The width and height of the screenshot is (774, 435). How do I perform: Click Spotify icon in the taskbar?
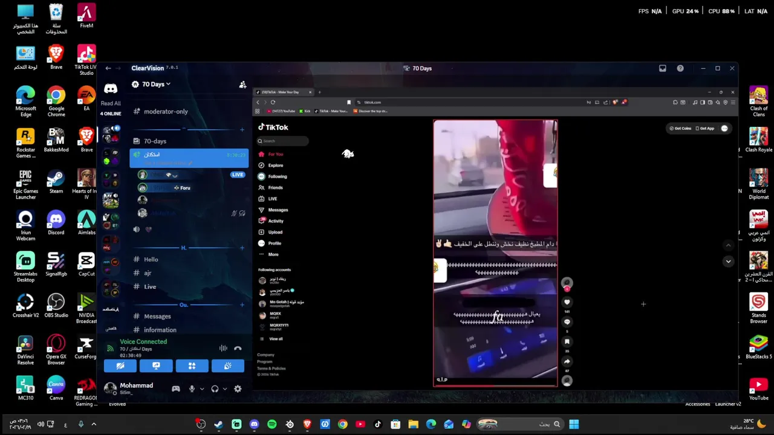272,424
